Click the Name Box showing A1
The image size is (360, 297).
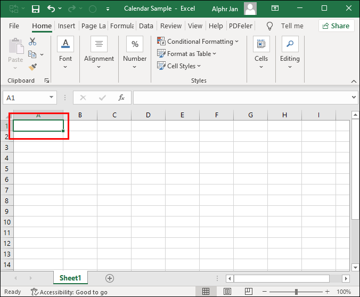tap(26, 98)
